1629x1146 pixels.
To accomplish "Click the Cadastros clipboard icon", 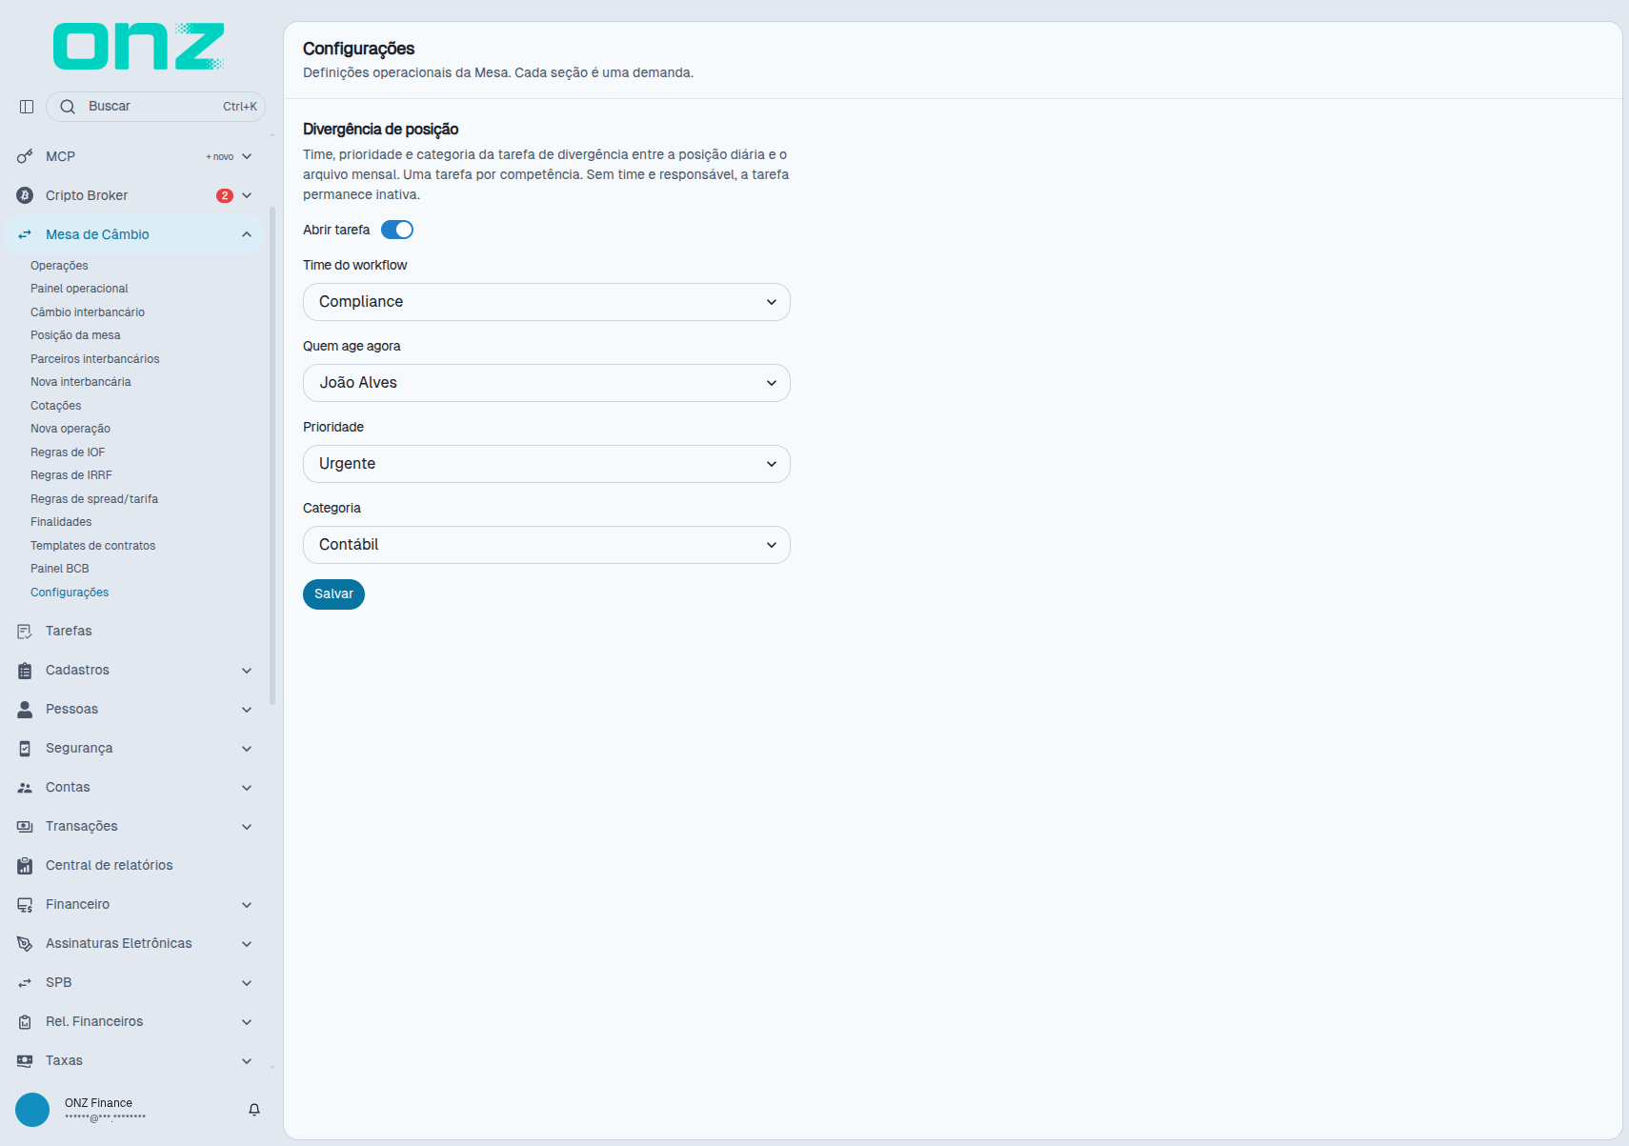I will 25,671.
